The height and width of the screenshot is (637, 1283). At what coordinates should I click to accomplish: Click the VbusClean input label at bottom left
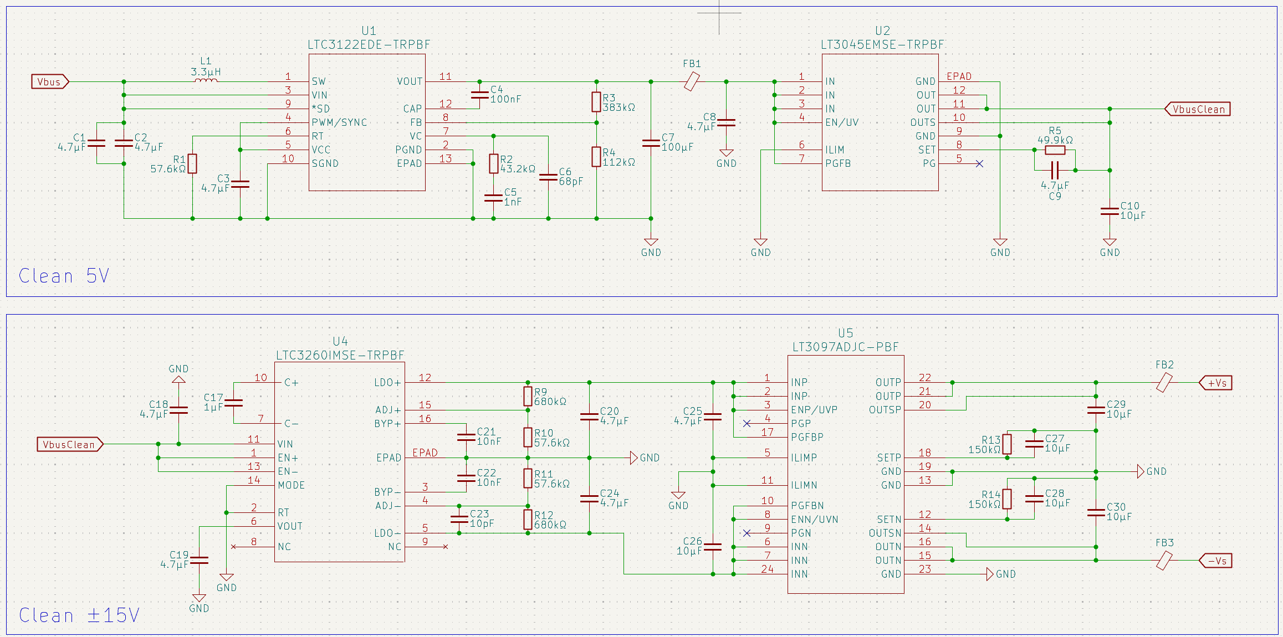(69, 444)
